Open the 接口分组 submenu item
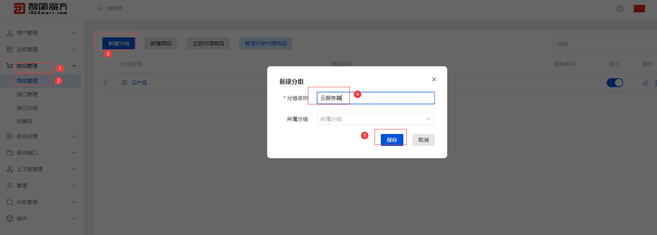Screen dimensions: 657x235 point(27,108)
